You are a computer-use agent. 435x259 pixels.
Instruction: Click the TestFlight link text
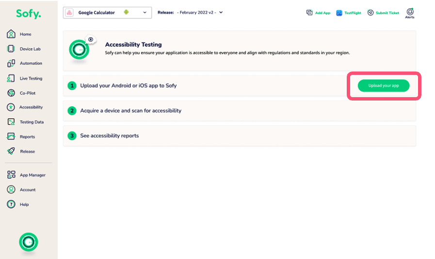point(353,13)
